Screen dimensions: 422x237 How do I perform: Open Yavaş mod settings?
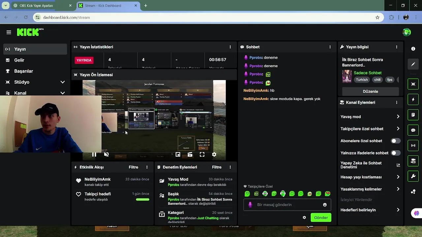[x=370, y=117]
